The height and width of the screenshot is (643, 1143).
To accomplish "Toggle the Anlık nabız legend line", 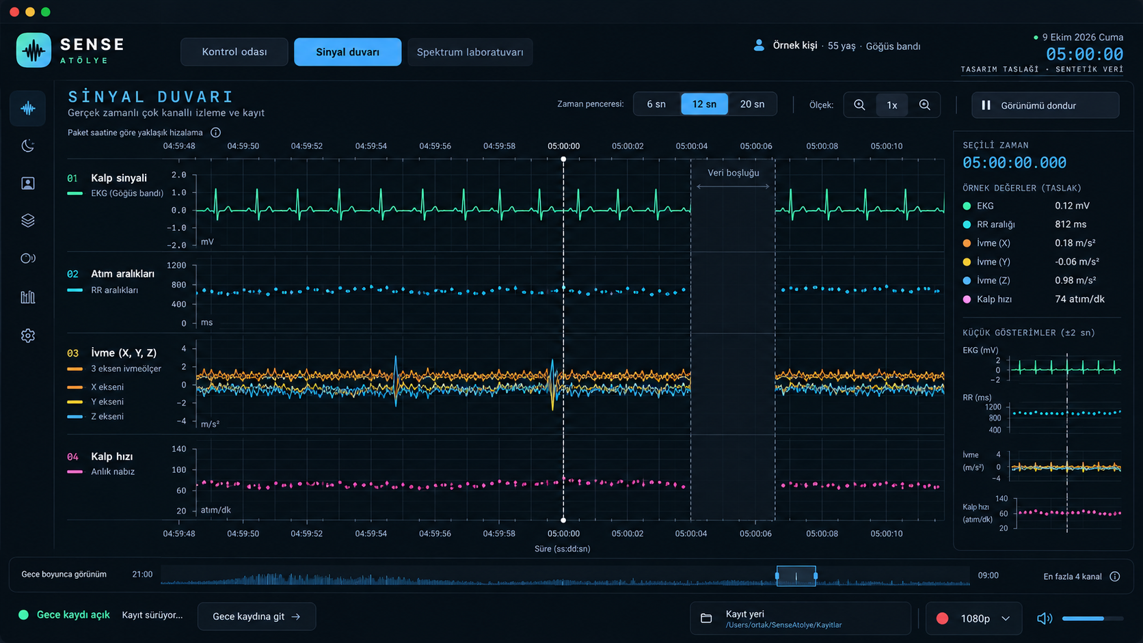I will [x=100, y=471].
